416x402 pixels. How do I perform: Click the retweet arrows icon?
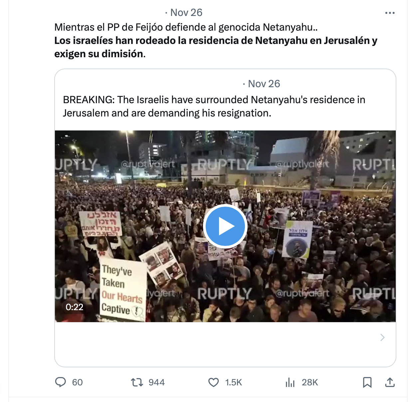(x=137, y=382)
